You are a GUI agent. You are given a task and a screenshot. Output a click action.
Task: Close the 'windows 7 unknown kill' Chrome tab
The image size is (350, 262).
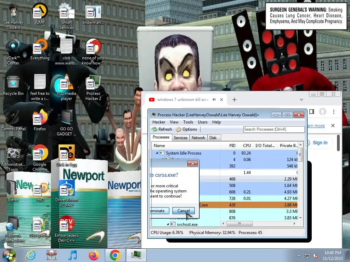coord(221,100)
